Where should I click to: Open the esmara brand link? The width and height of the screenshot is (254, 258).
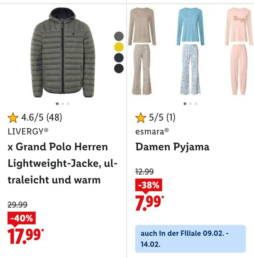pyautogui.click(x=152, y=132)
